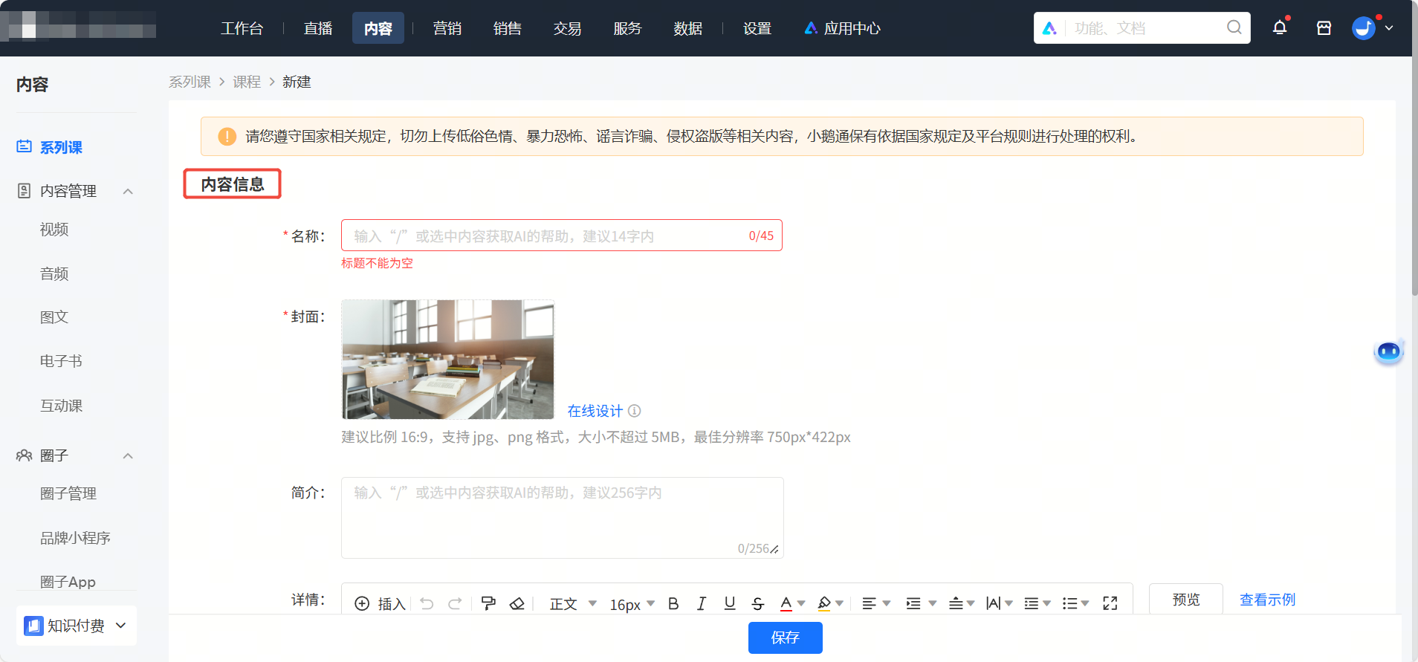Click the text alignment icon
The width and height of the screenshot is (1418, 662).
click(869, 603)
